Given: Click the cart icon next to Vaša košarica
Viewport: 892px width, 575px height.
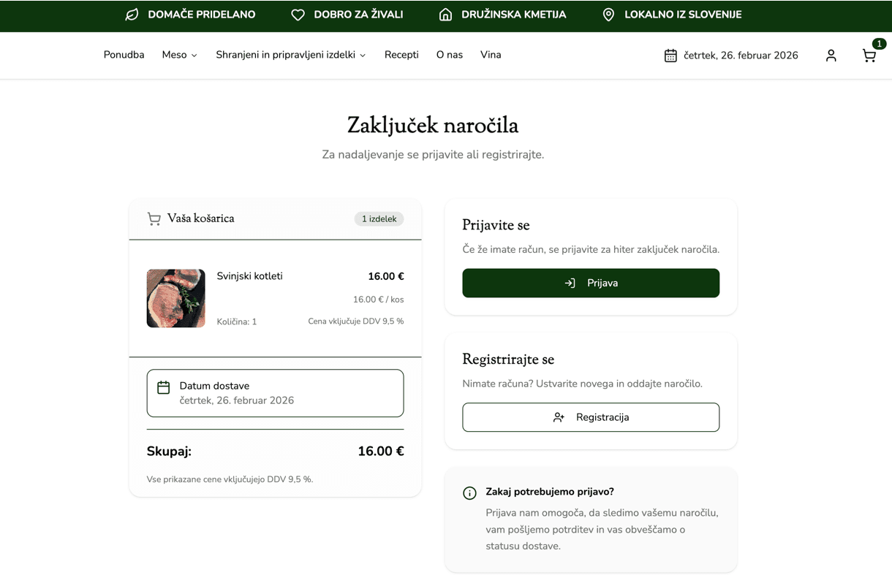Looking at the screenshot, I should click(154, 218).
